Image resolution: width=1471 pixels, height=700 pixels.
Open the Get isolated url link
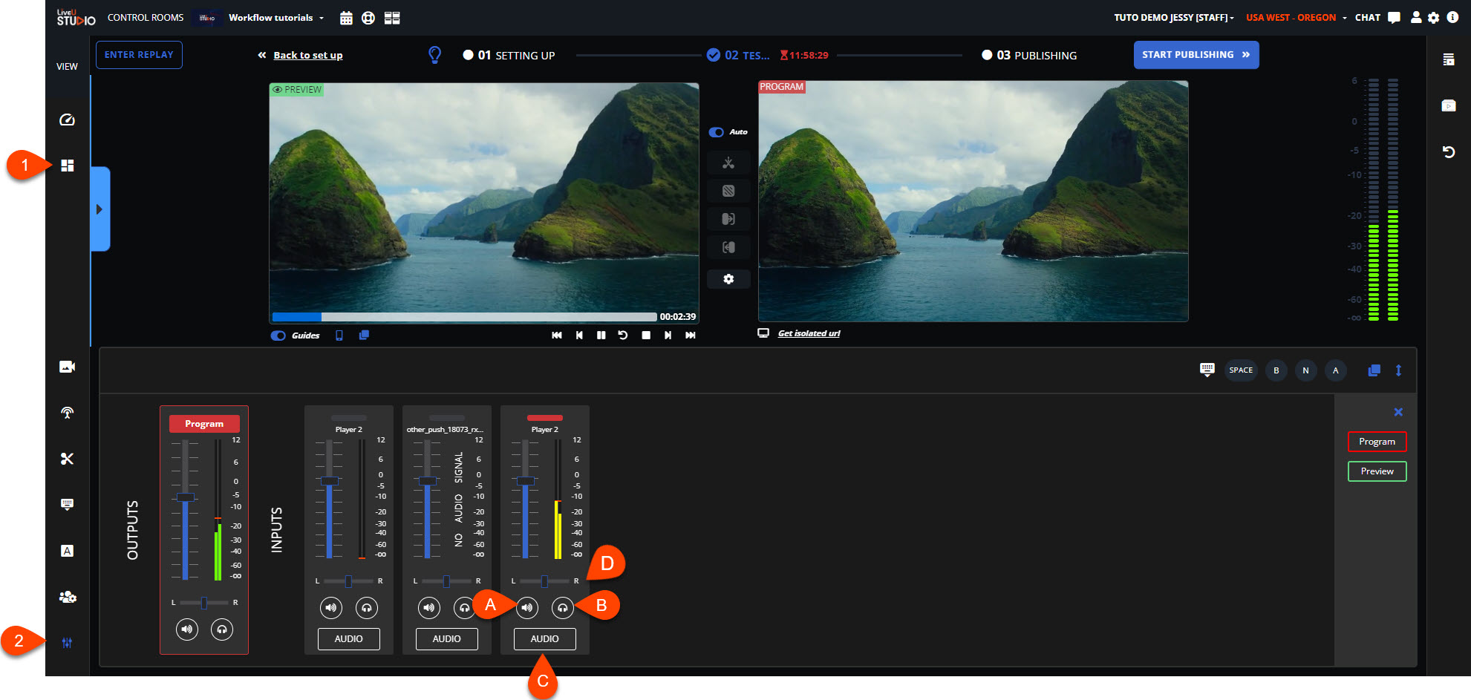(x=809, y=333)
